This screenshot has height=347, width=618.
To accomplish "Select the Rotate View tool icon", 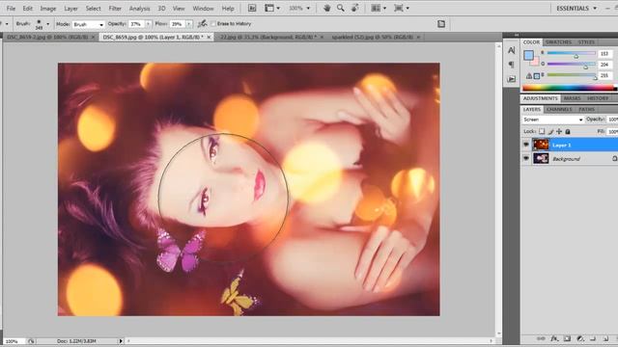I will (354, 8).
